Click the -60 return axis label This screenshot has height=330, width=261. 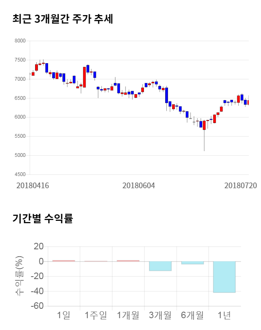[38, 306]
